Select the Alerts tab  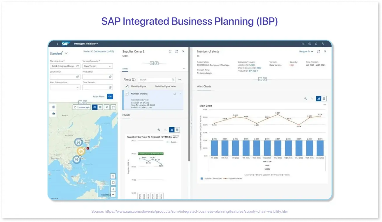pos(125,69)
